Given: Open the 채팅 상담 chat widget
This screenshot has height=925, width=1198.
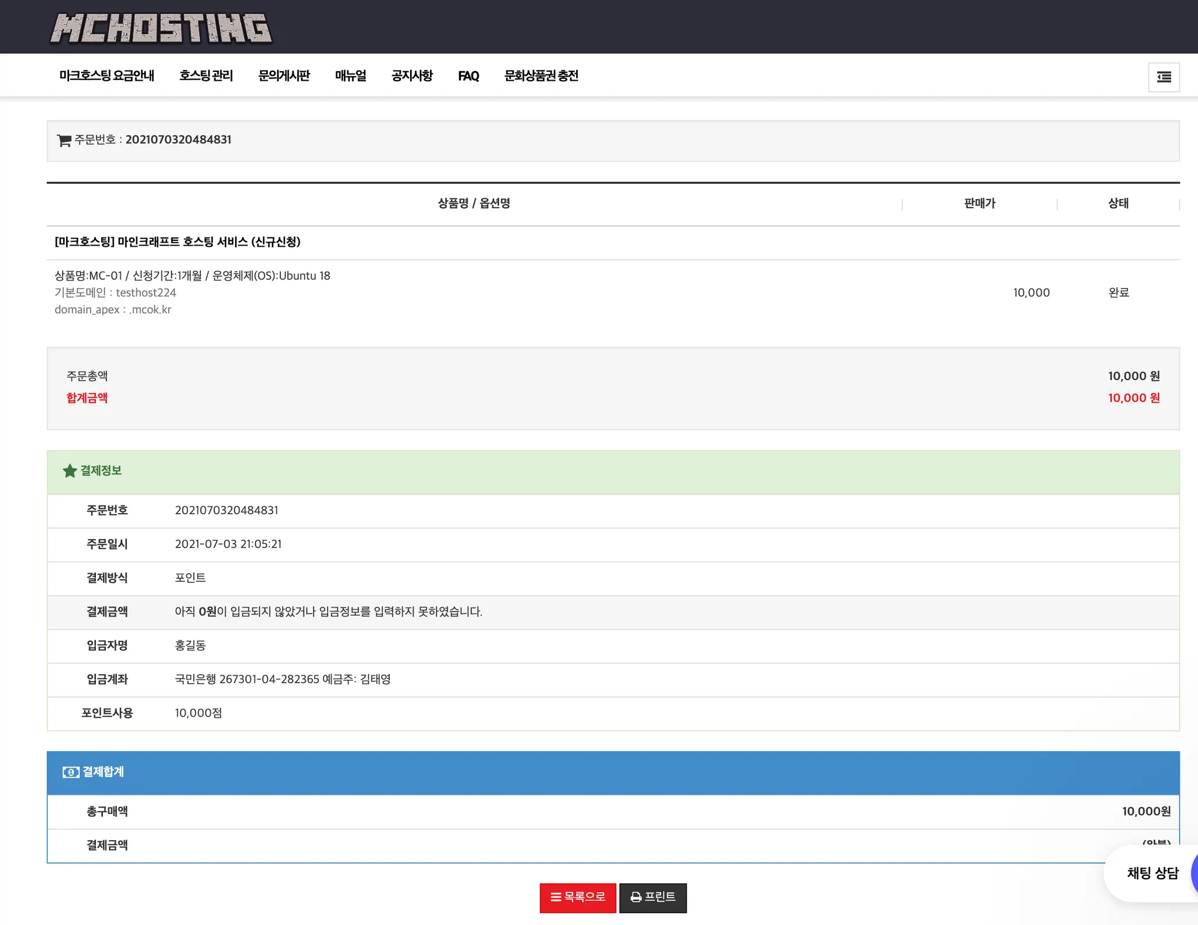Looking at the screenshot, I should [x=1152, y=873].
